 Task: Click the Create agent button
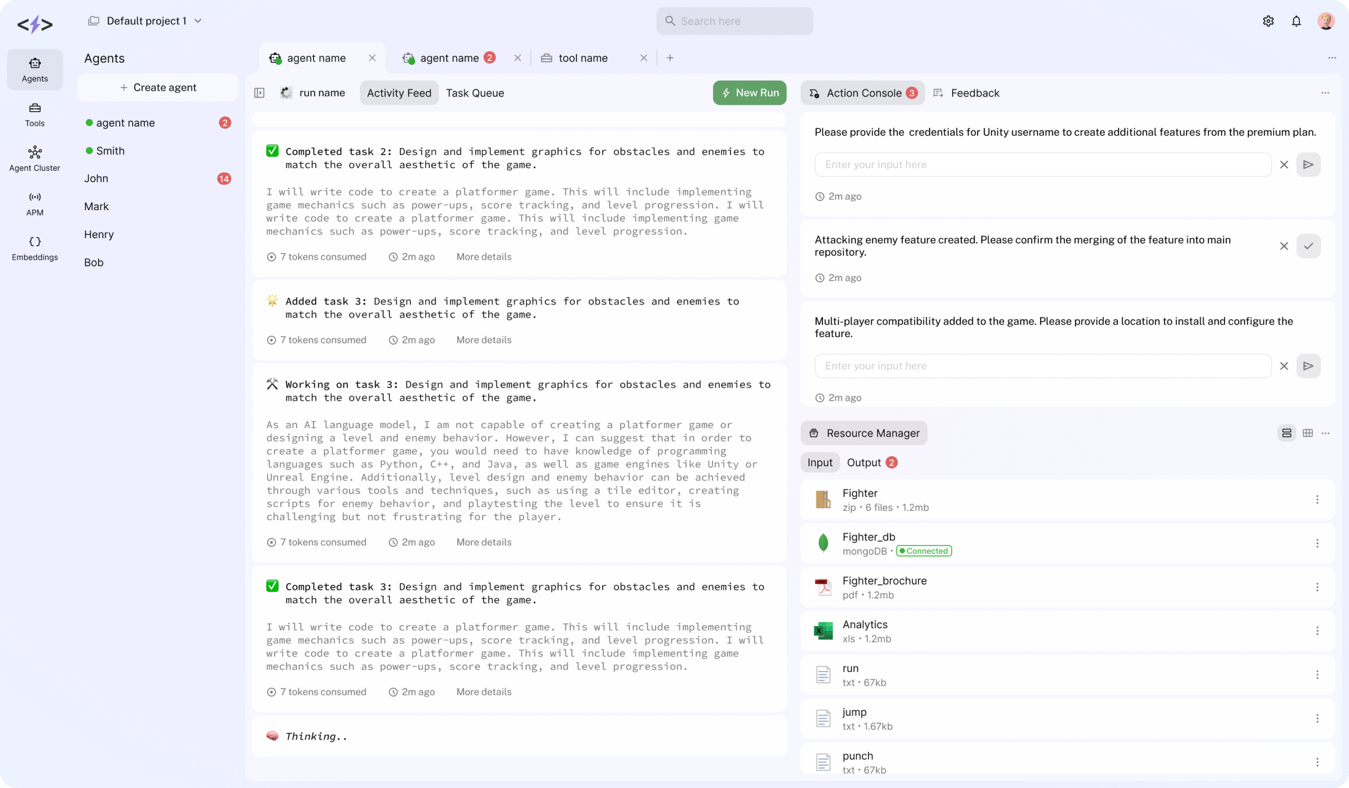(x=158, y=88)
